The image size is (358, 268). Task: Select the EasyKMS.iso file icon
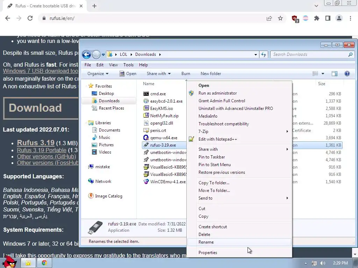(146, 108)
